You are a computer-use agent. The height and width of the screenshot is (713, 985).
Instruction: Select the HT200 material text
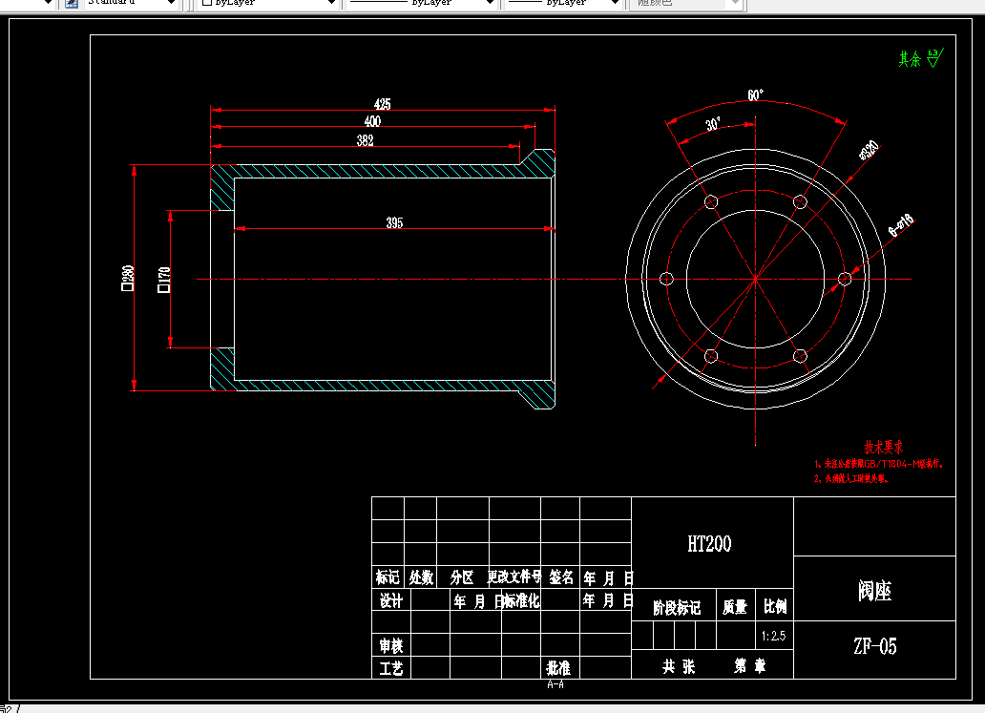point(709,543)
